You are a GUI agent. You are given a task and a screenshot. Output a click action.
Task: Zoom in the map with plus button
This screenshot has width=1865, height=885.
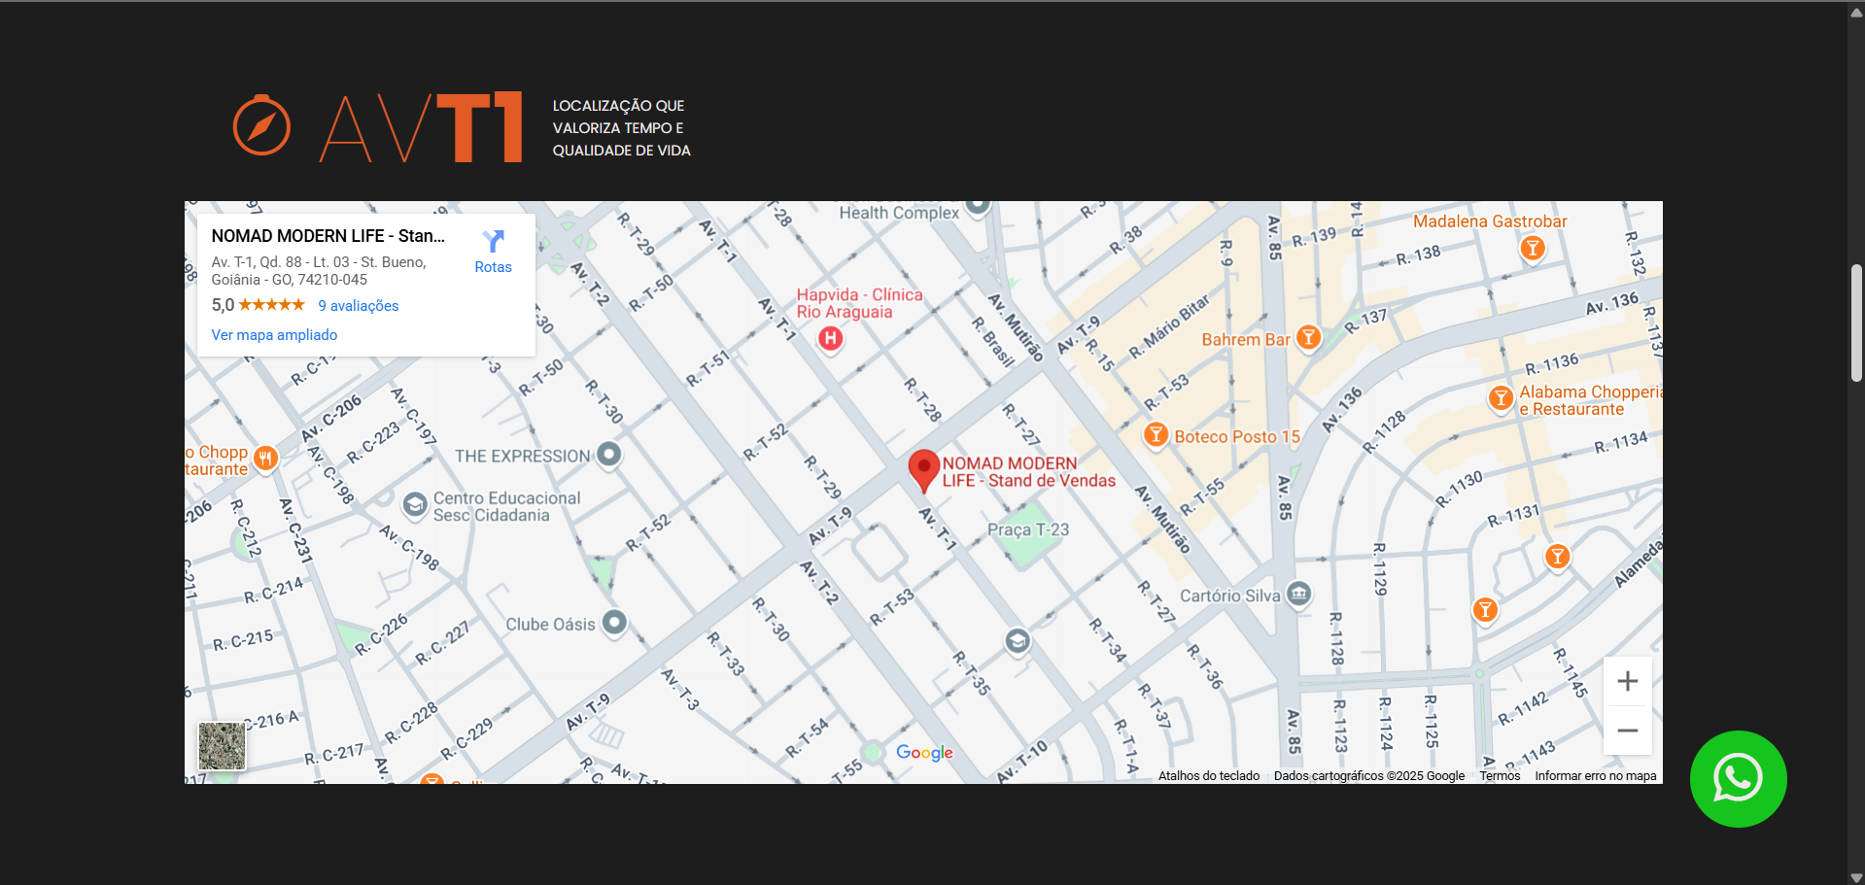[1627, 681]
